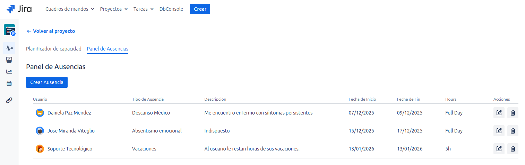
Task: Switch to Planificador de capacidad tab
Action: coord(54,49)
